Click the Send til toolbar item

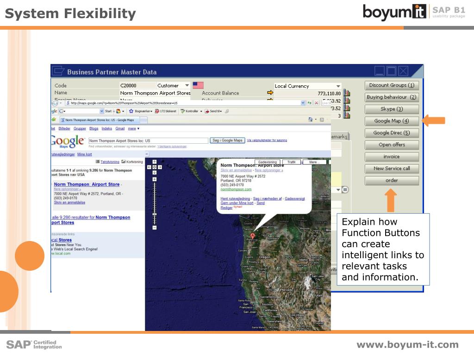213,111
